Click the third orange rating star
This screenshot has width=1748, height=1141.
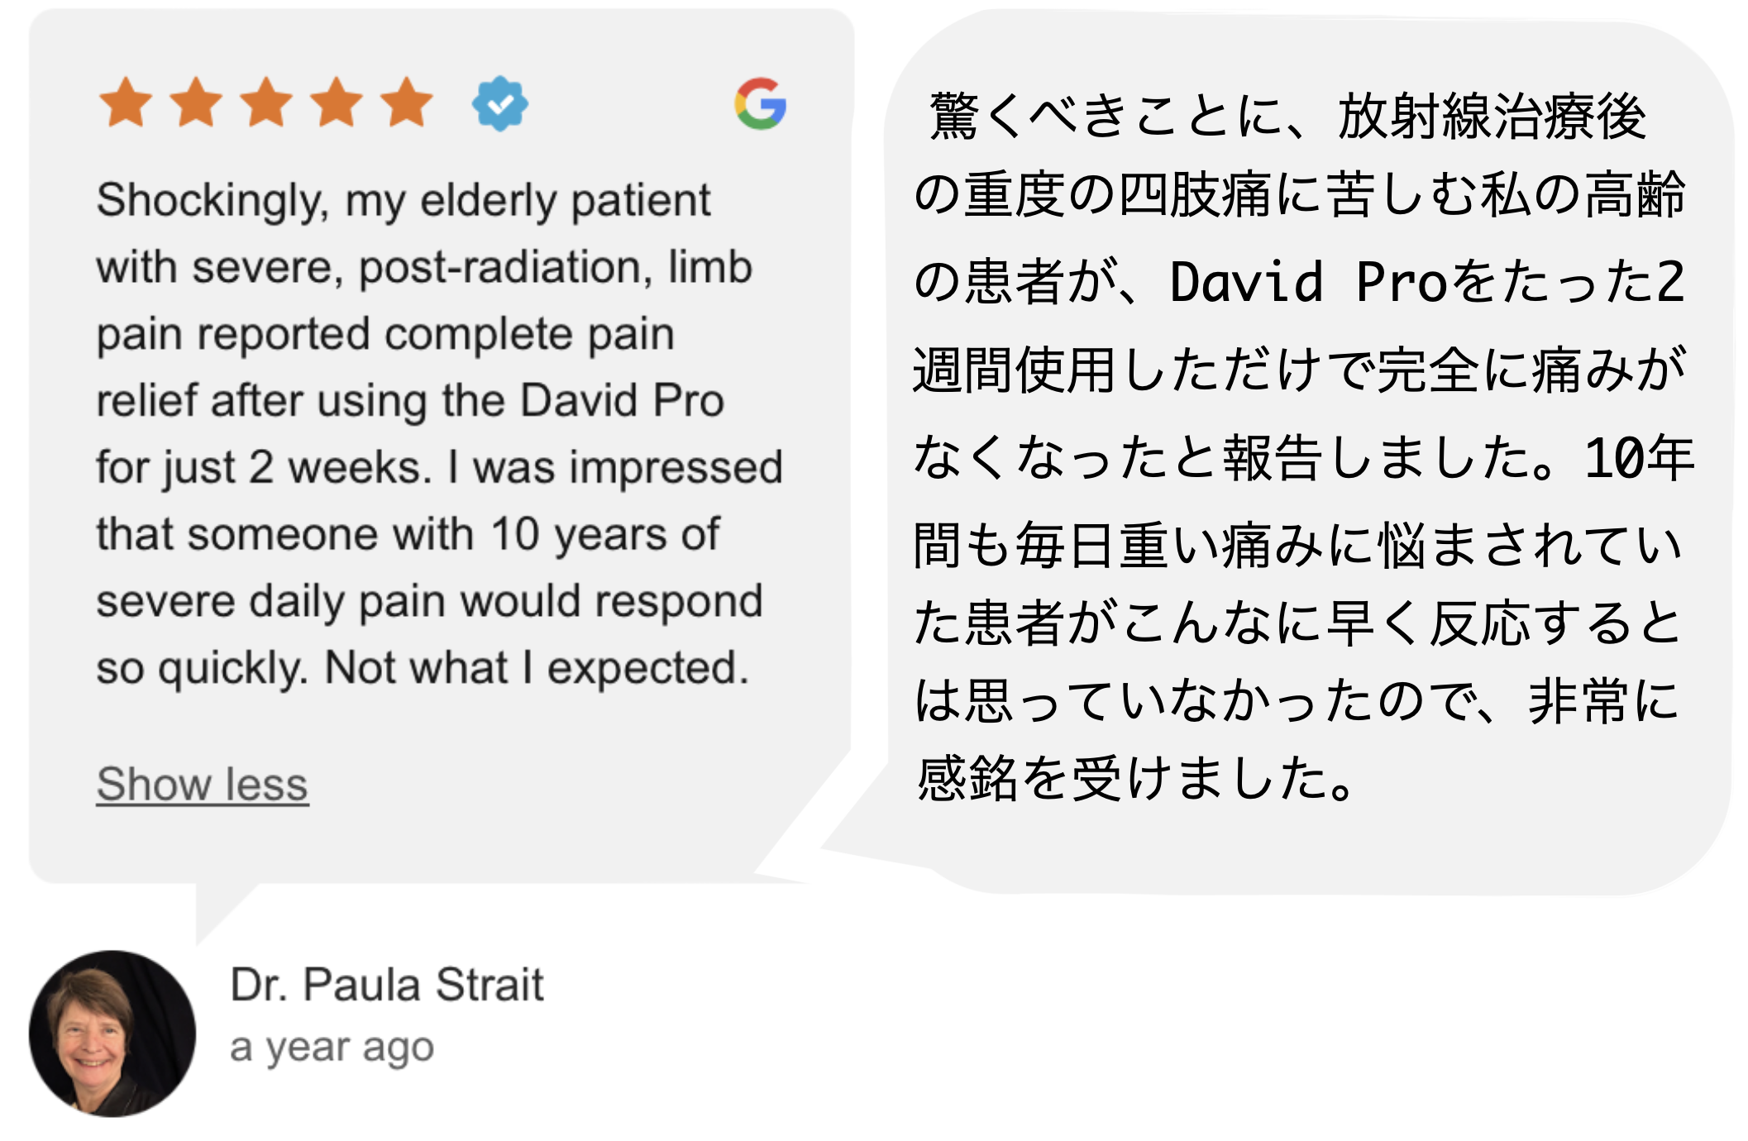pyautogui.click(x=266, y=103)
